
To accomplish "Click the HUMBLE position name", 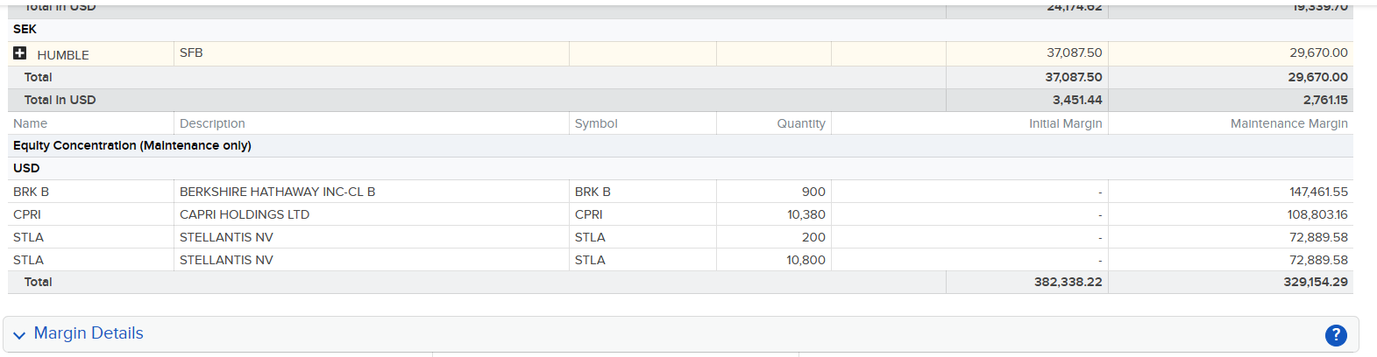I will tap(63, 54).
